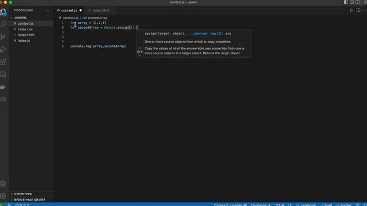This screenshot has width=367, height=206.
Task: Change file encoding UTF-8
Action: (279, 205)
